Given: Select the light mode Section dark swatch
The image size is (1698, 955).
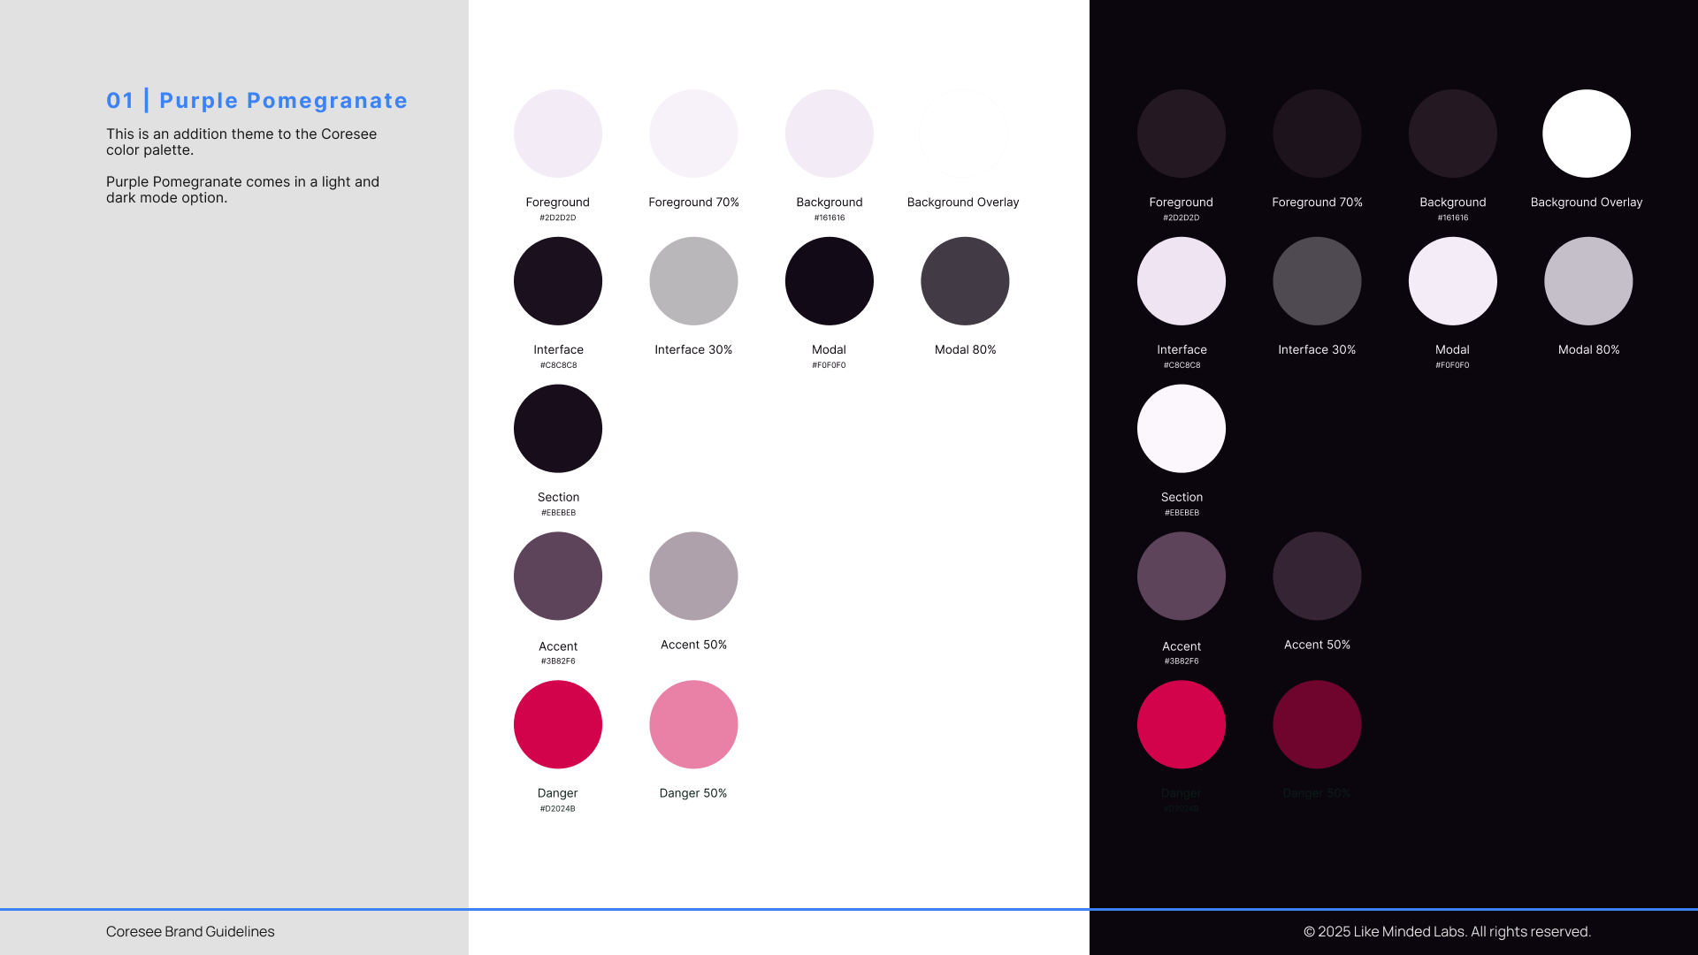Looking at the screenshot, I should pos(557,428).
